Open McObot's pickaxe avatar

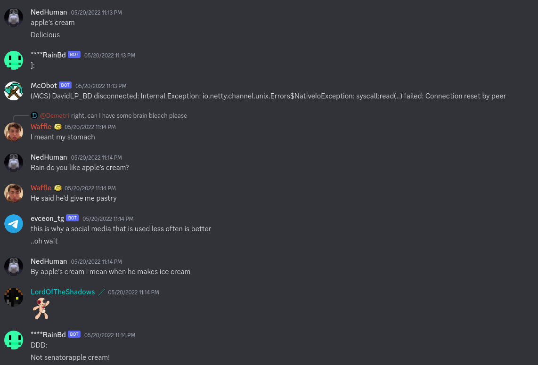(x=14, y=91)
